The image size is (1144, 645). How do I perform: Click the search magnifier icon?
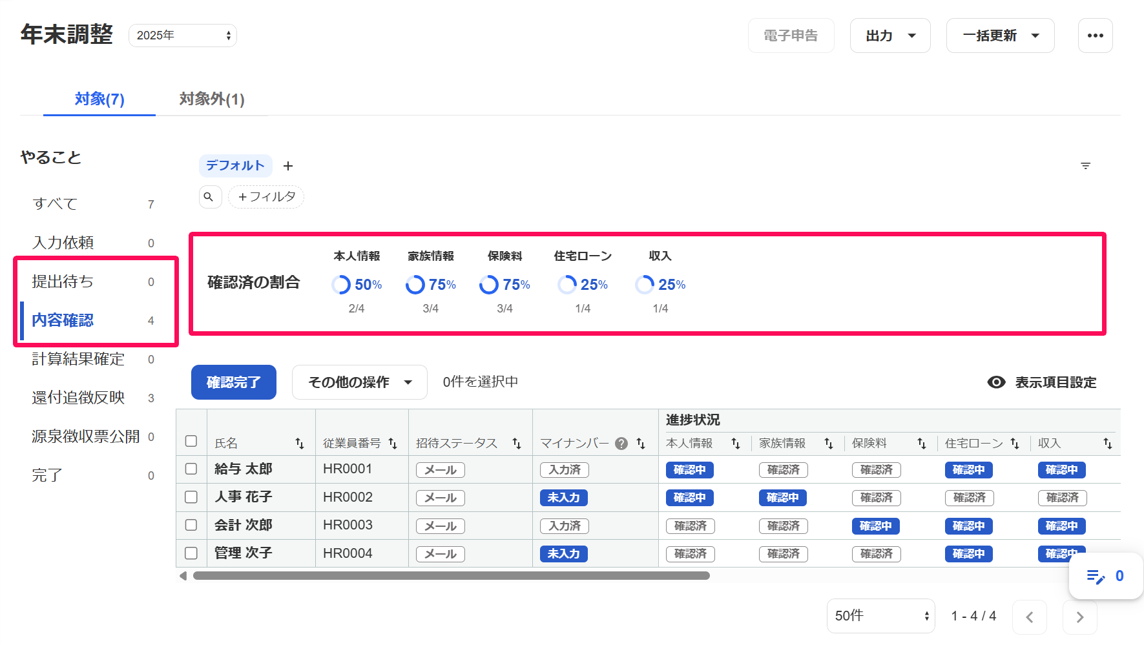click(x=209, y=197)
